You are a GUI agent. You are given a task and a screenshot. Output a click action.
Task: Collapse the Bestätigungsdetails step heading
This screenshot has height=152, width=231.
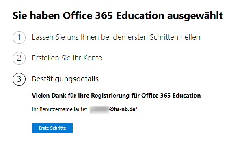click(x=65, y=79)
